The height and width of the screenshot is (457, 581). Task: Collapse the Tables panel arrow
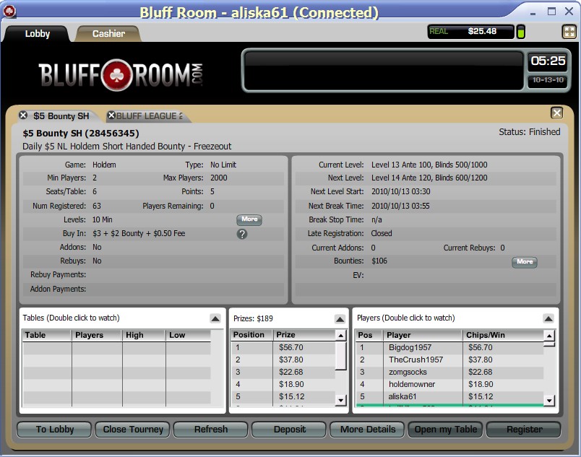point(215,318)
